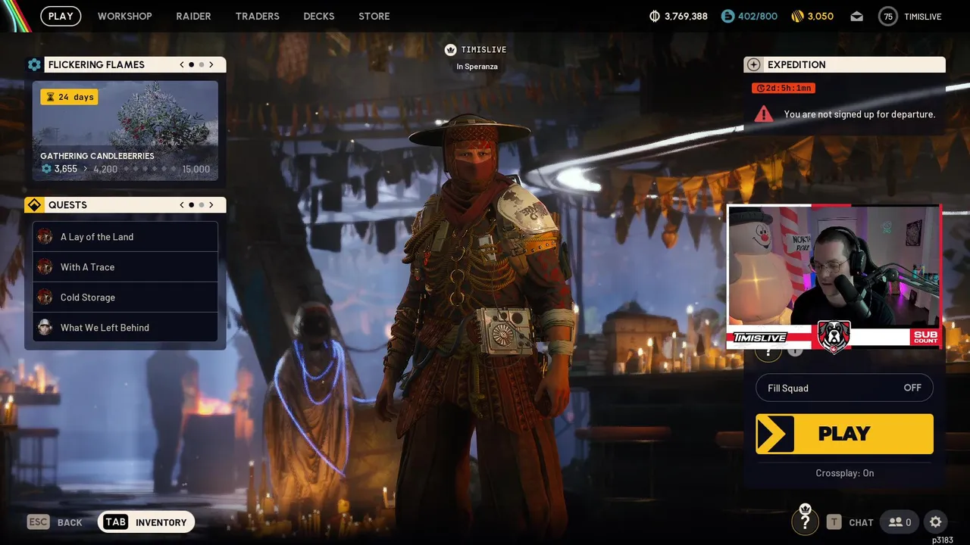Click the crown icon beside TIMISLIVE

(x=451, y=49)
